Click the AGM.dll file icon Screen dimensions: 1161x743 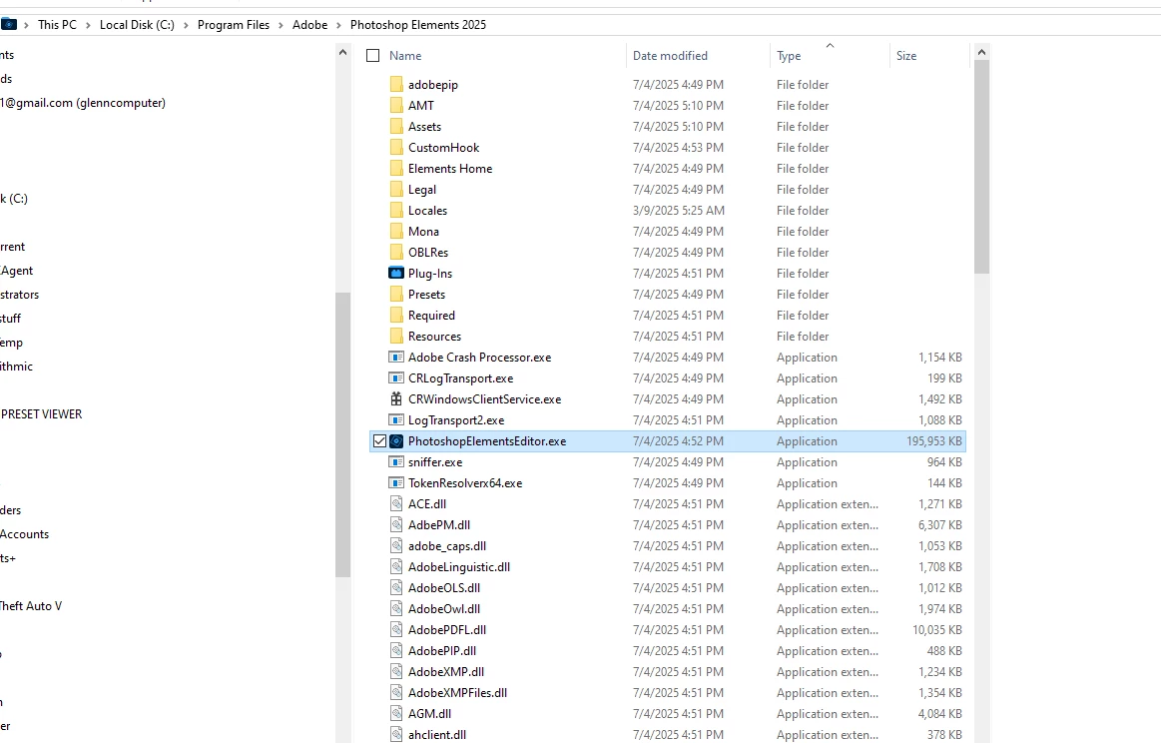click(x=396, y=714)
